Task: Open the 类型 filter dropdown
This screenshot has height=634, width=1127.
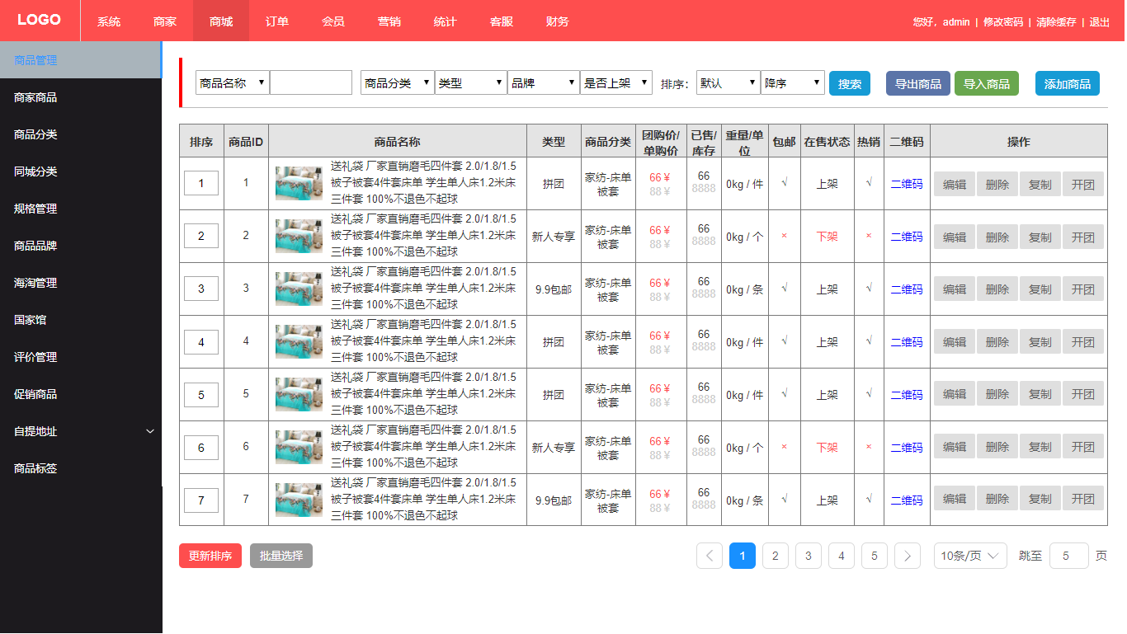Action: pos(471,83)
